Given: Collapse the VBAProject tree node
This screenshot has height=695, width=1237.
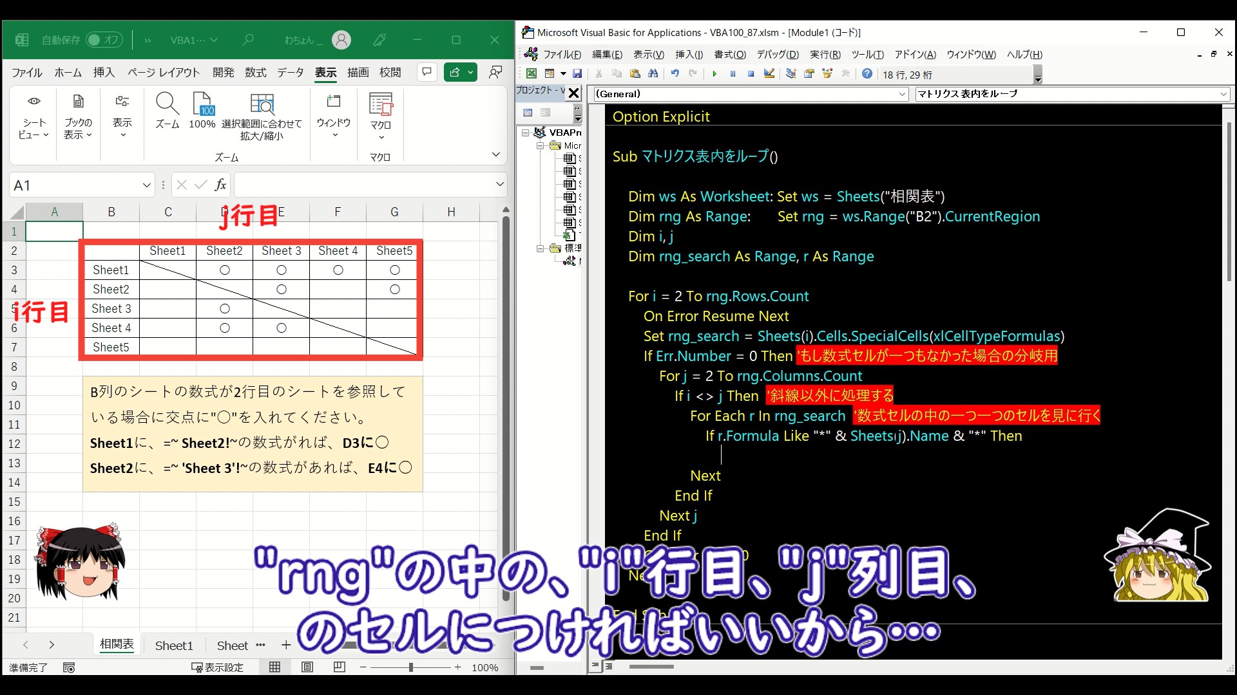Looking at the screenshot, I should (526, 133).
